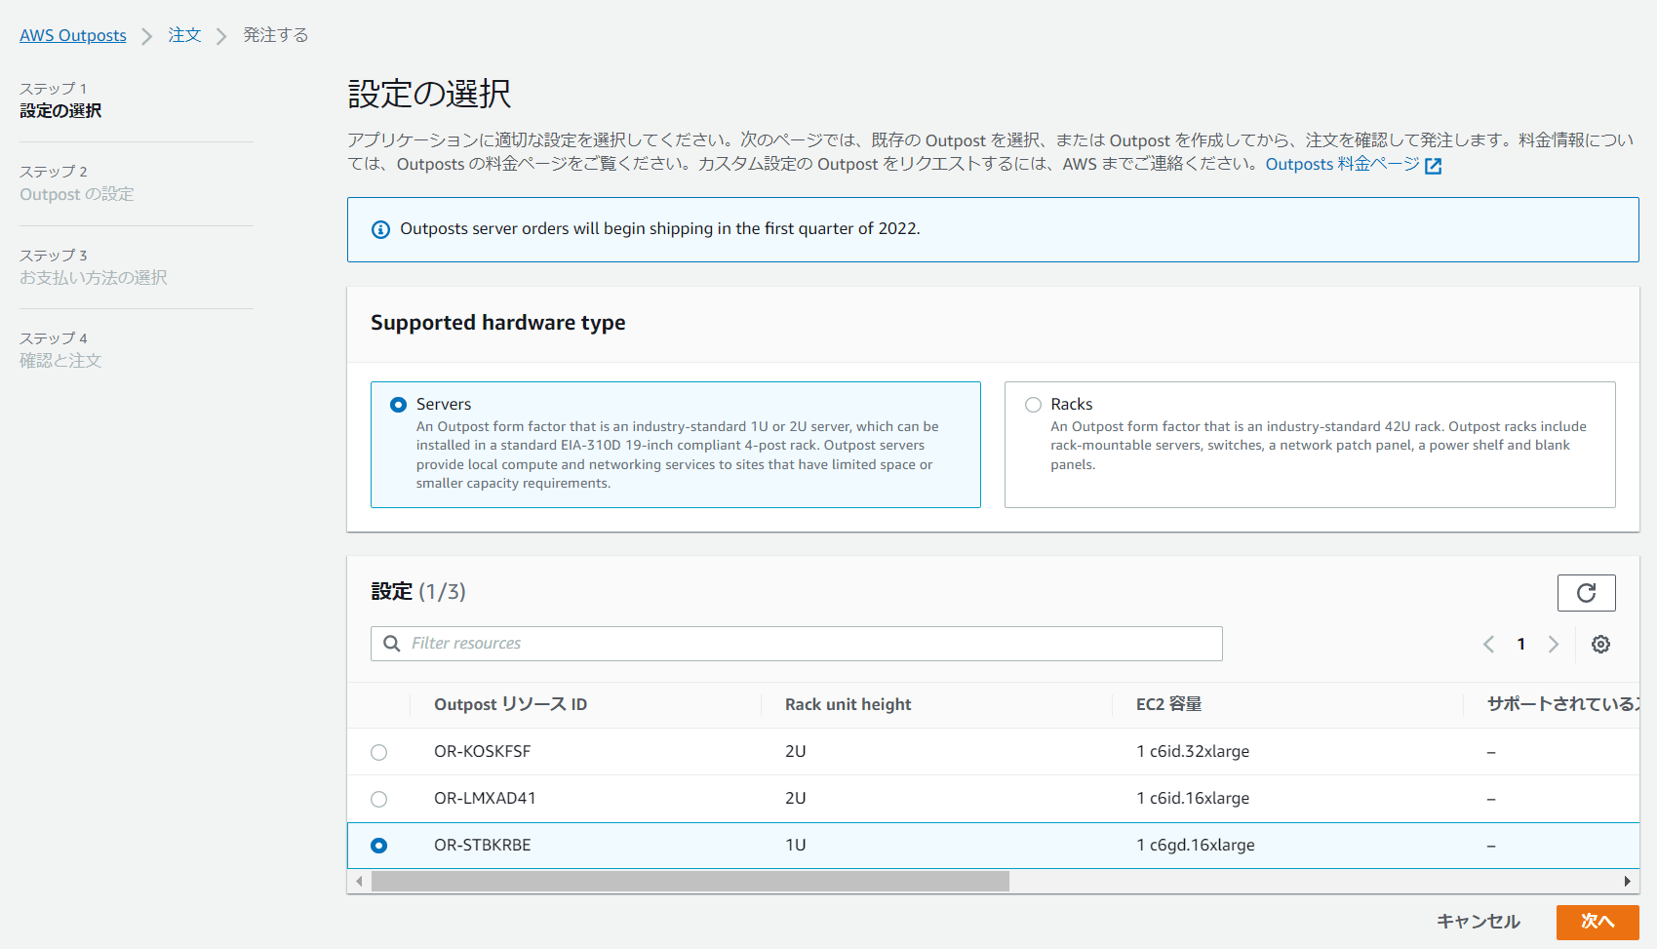Click the magnifier in the filter box

(391, 643)
